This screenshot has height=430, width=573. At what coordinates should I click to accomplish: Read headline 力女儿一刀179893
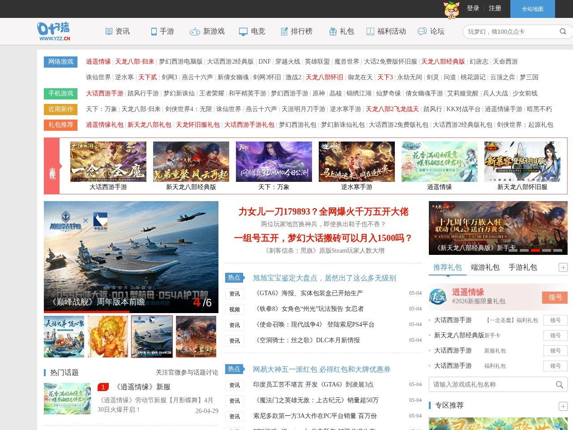tap(324, 211)
